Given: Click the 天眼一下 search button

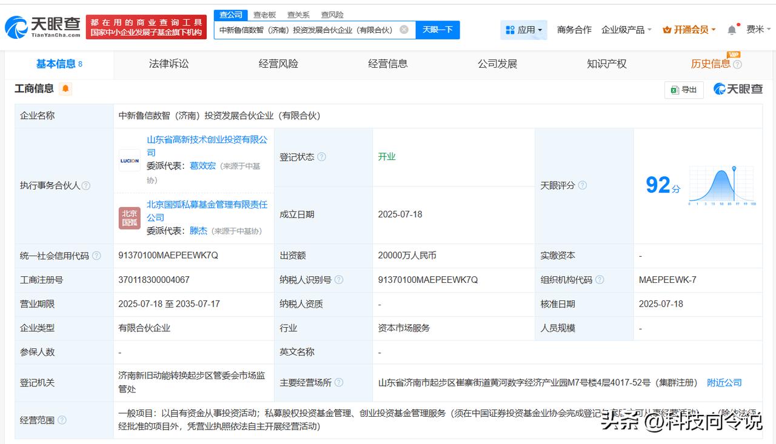Looking at the screenshot, I should [x=438, y=30].
